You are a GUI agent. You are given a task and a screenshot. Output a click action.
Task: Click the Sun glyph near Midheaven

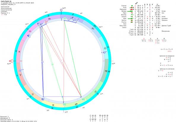69,19
